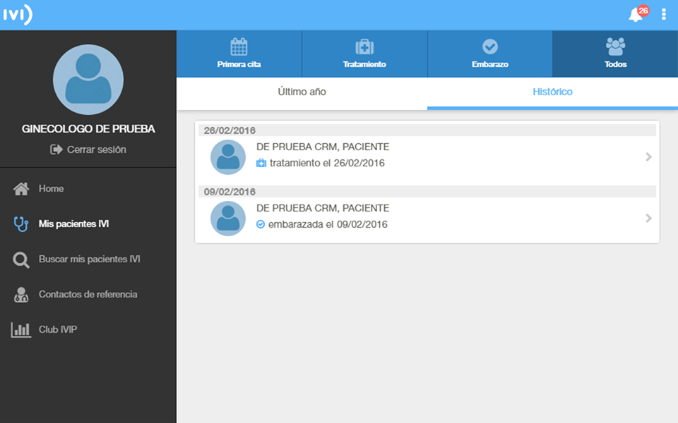
Task: Click the bar chart Club IVIP icon
Action: coord(20,330)
